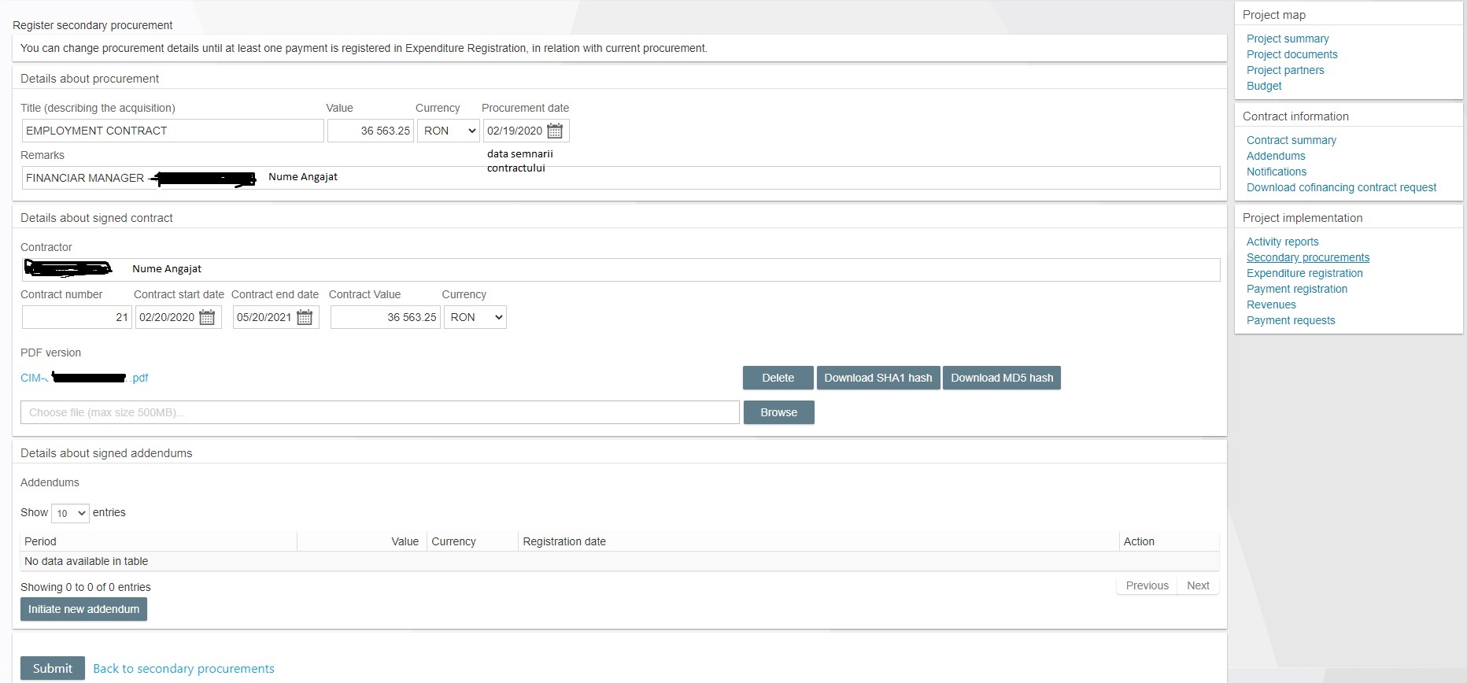The width and height of the screenshot is (1467, 683).
Task: Expand the procurement Currency dropdown
Action: [449, 131]
